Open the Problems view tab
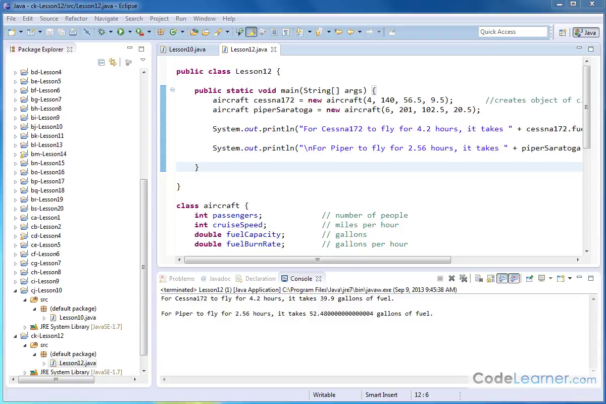The width and height of the screenshot is (606, 404). [x=181, y=278]
